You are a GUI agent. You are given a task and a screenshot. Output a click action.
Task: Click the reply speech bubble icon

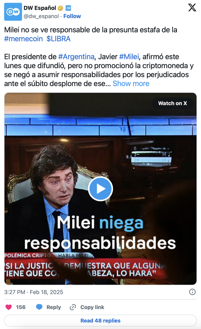pyautogui.click(x=39, y=307)
